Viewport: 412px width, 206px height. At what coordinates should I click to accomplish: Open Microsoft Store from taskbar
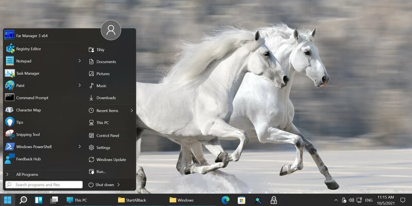pyautogui.click(x=242, y=200)
